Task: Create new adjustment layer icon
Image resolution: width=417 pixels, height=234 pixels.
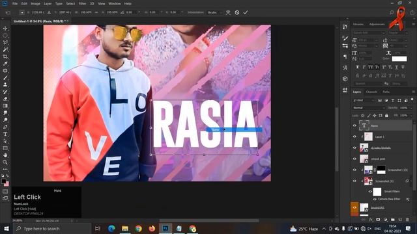Action: pyautogui.click(x=386, y=220)
